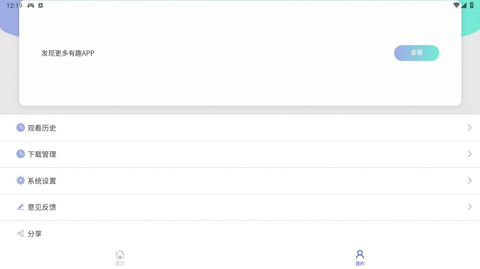
Task: Tap the house icon in bottom navigation
Action: pyautogui.click(x=120, y=255)
